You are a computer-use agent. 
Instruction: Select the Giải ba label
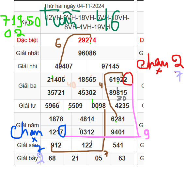(27, 86)
